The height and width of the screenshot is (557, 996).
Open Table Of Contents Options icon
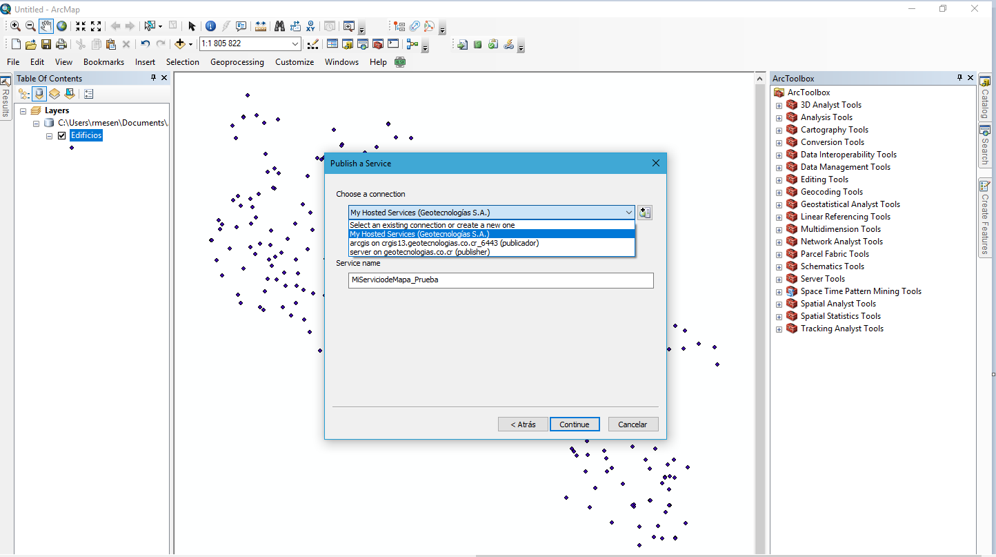[x=88, y=94]
